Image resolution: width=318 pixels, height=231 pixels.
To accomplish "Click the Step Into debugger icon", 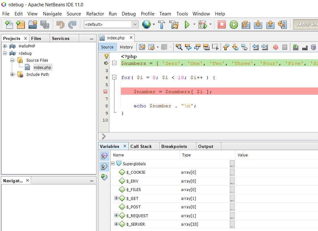I will coord(258,25).
